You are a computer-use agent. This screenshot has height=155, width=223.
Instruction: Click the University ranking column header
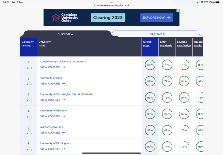[29, 47]
